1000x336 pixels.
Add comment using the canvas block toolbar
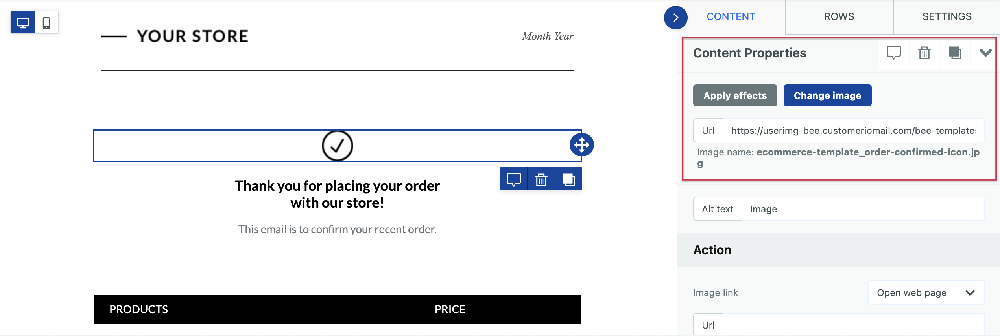(514, 179)
